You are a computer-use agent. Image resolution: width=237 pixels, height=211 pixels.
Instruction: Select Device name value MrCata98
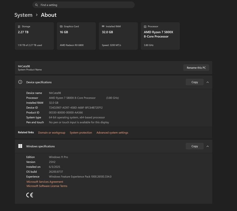[x=55, y=93]
